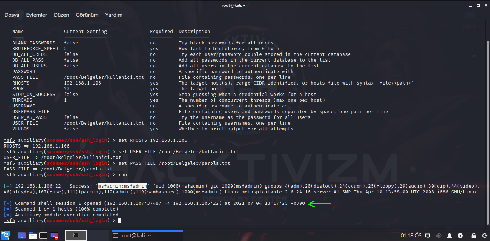This screenshot has width=490, height=241.
Task: Open the network connection tray icon
Action: (x=428, y=236)
